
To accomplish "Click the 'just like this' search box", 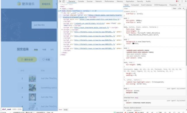I will (x=44, y=25).
